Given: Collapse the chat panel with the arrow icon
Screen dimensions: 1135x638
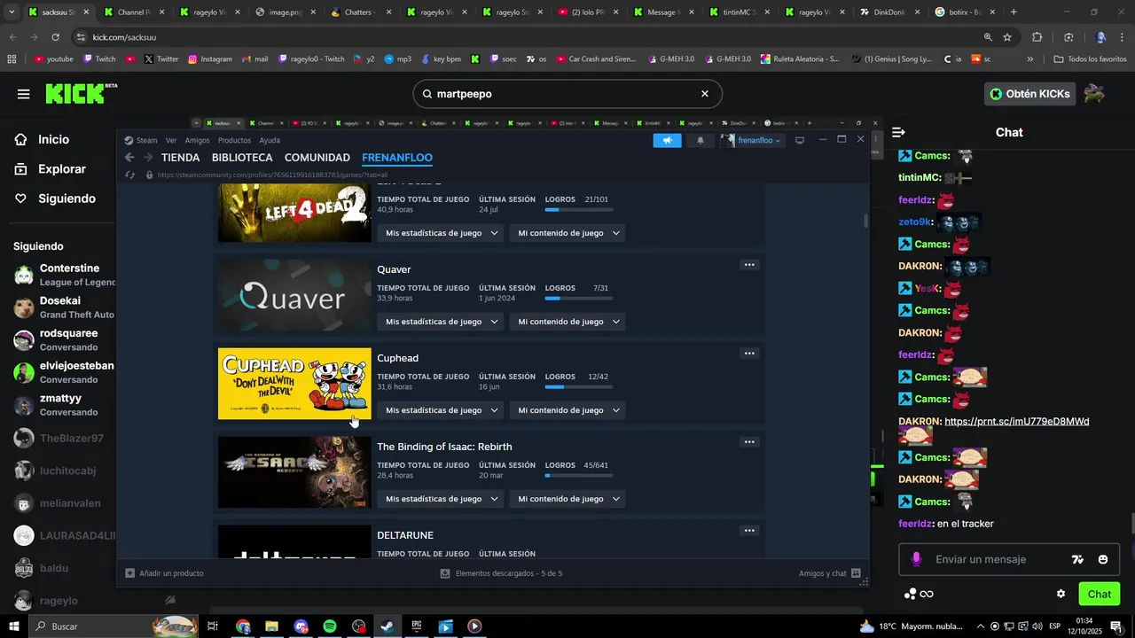Looking at the screenshot, I should (x=898, y=132).
